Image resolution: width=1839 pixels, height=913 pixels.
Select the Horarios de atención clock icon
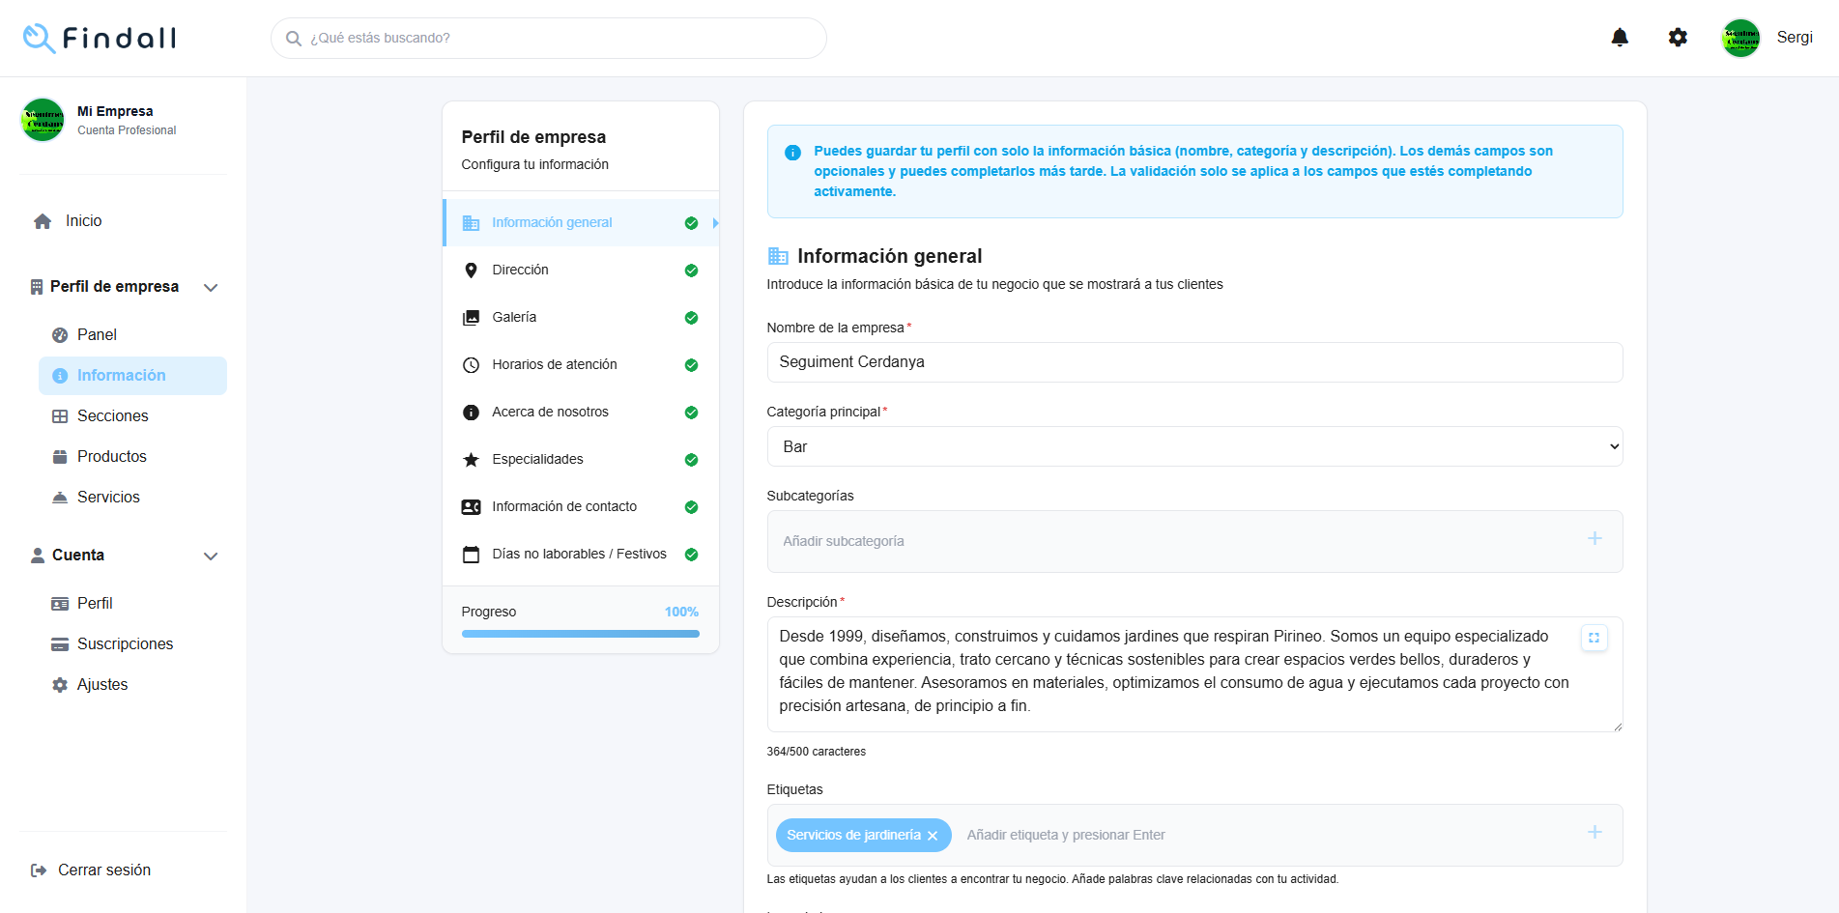click(x=471, y=364)
